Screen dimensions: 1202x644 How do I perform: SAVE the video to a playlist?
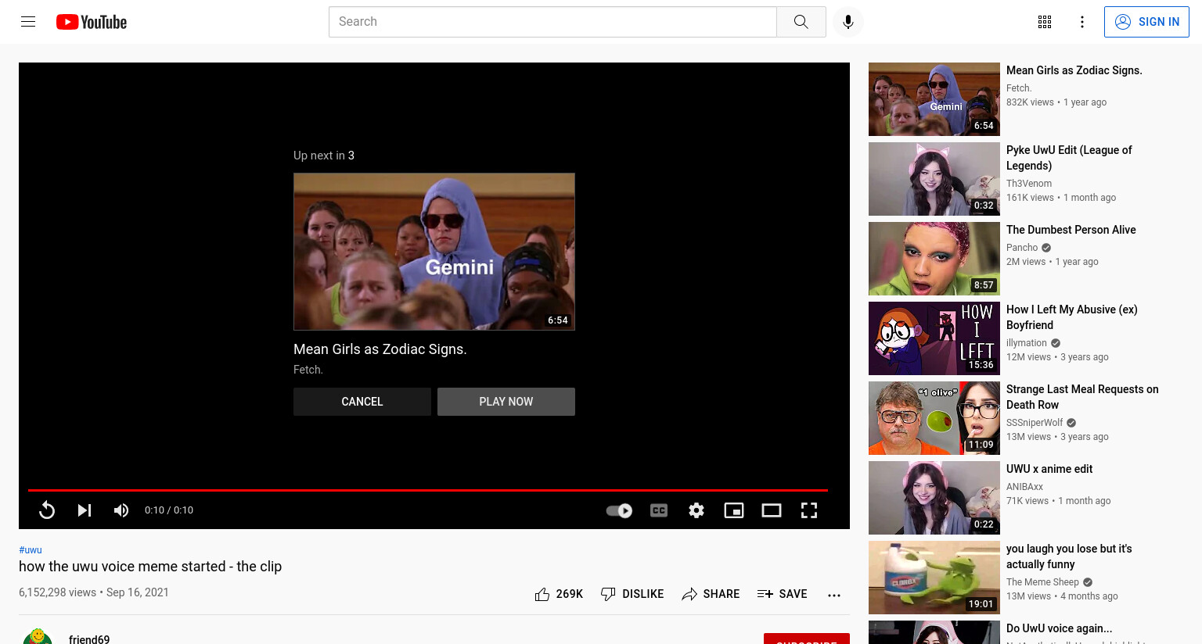(x=782, y=594)
